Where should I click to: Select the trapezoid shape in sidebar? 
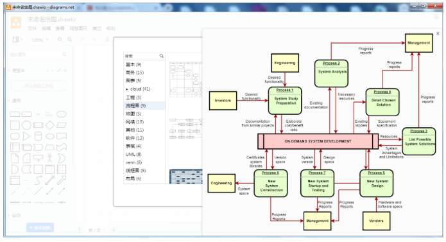[50, 147]
